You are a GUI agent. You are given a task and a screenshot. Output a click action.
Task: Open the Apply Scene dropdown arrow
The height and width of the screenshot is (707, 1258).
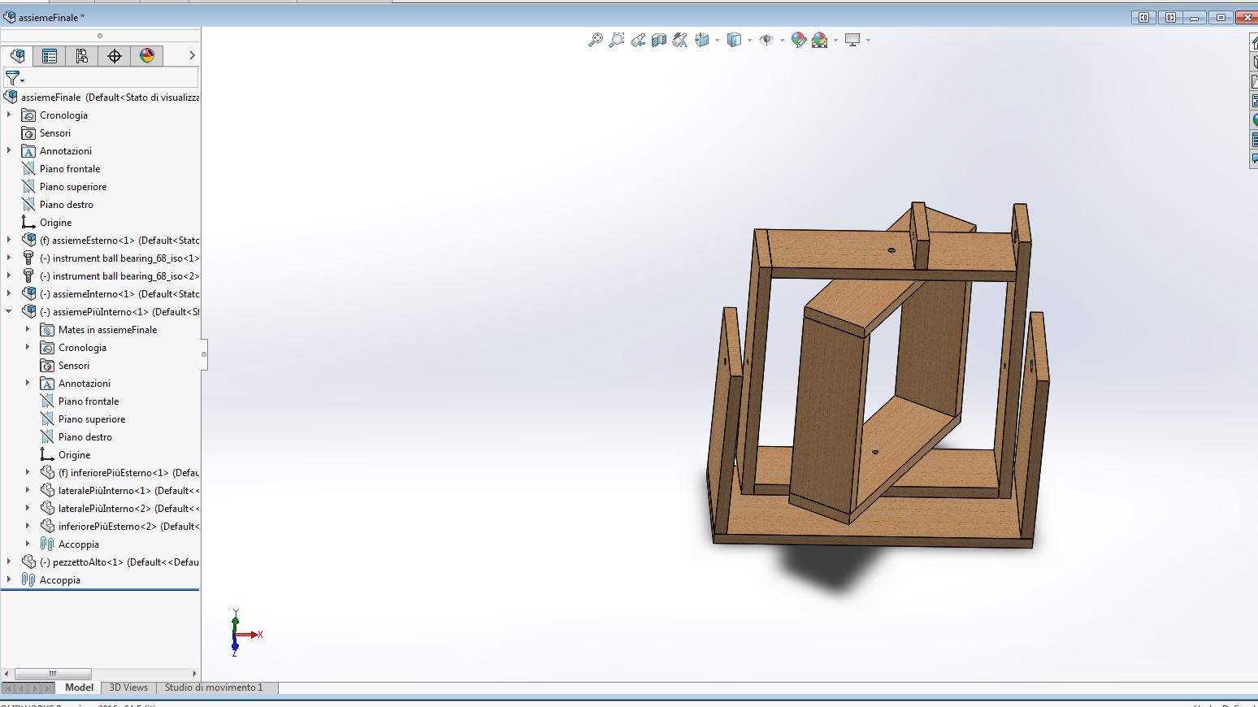(x=835, y=40)
